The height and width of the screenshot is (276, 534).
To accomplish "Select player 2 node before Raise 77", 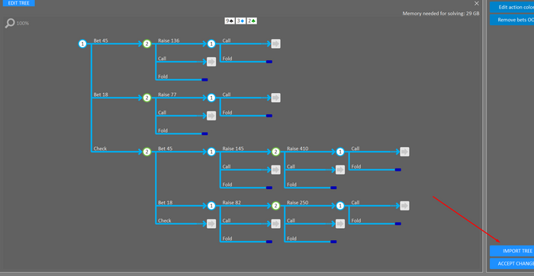I will tap(146, 98).
